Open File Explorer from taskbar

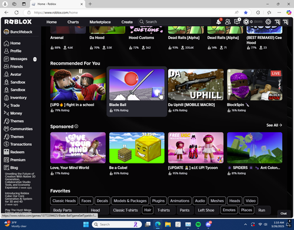tap(168, 224)
